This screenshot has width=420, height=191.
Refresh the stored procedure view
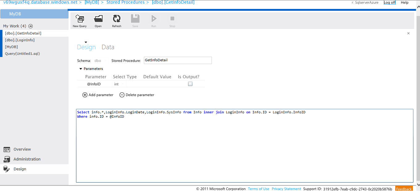(x=117, y=20)
